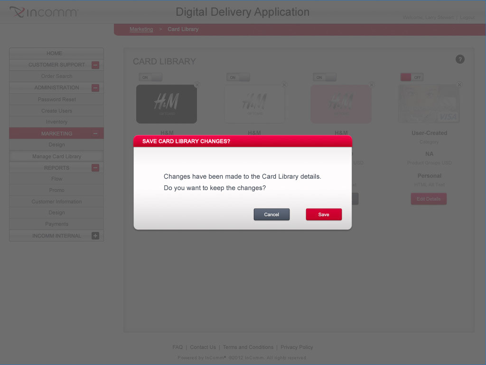Screen dimensions: 486x365
Task: Remove the dark H&M card with its X
Action: coord(197,85)
